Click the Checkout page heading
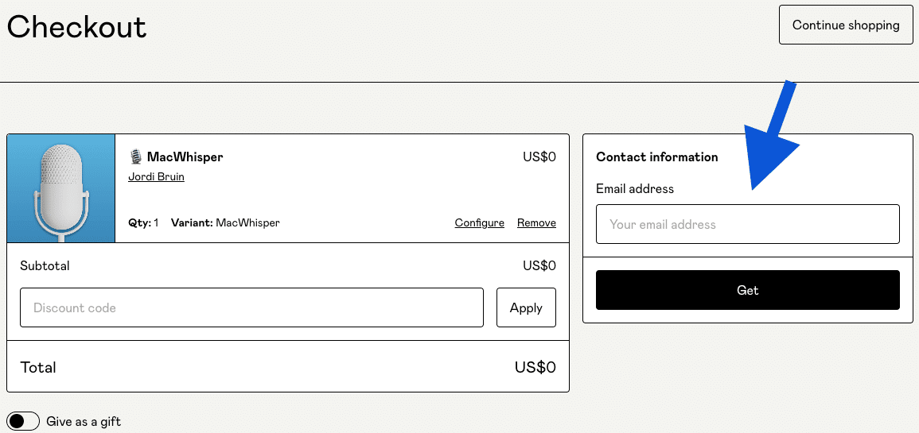 pyautogui.click(x=76, y=27)
